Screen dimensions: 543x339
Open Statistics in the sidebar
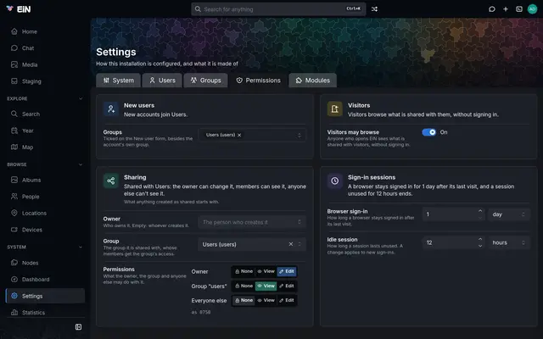45,313
